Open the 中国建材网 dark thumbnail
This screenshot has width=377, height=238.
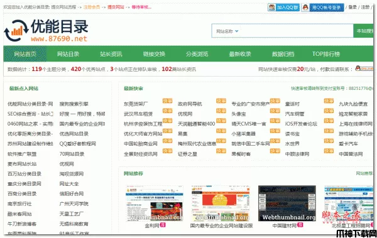tap(287, 203)
